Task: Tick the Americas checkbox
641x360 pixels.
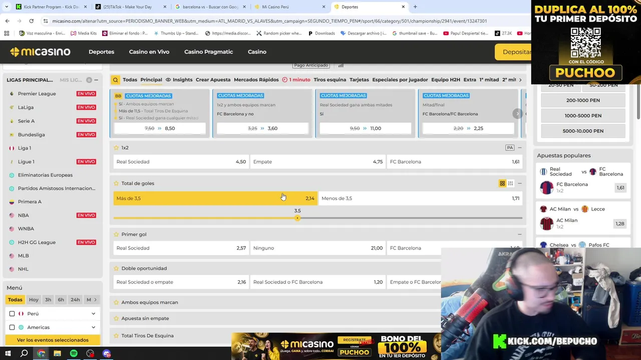Action: point(12,327)
